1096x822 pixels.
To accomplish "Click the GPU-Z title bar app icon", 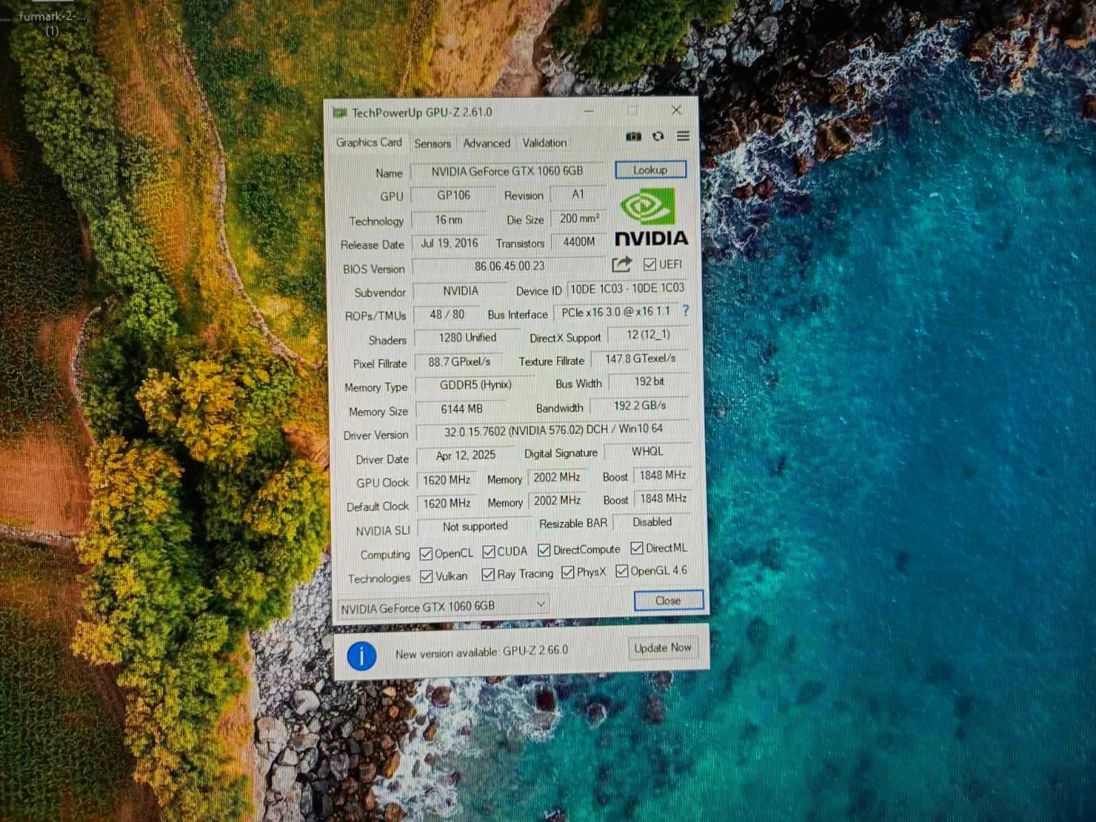I will tap(340, 112).
